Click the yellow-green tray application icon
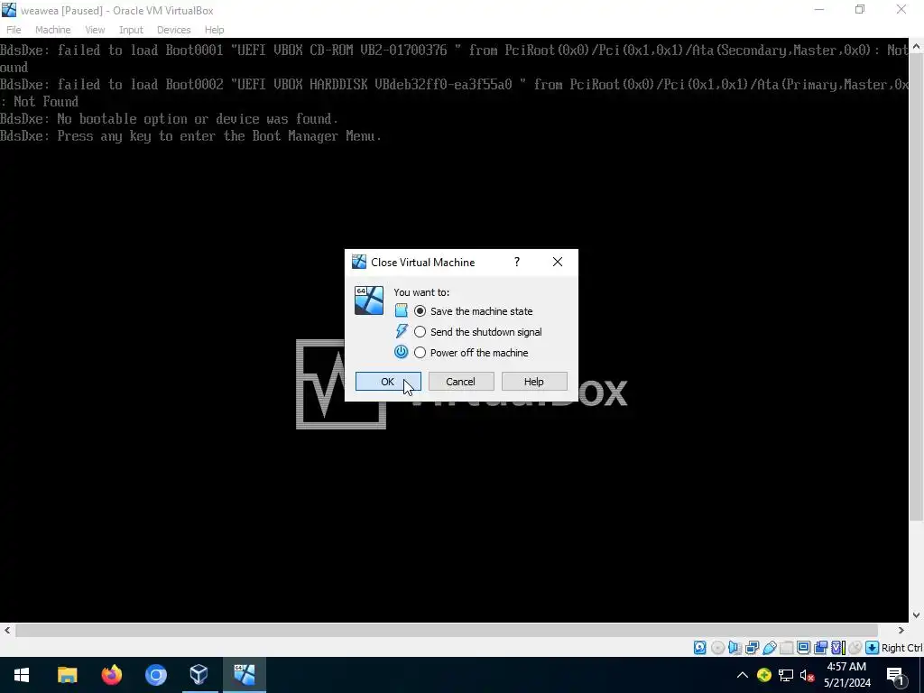924x693 pixels. (x=764, y=675)
